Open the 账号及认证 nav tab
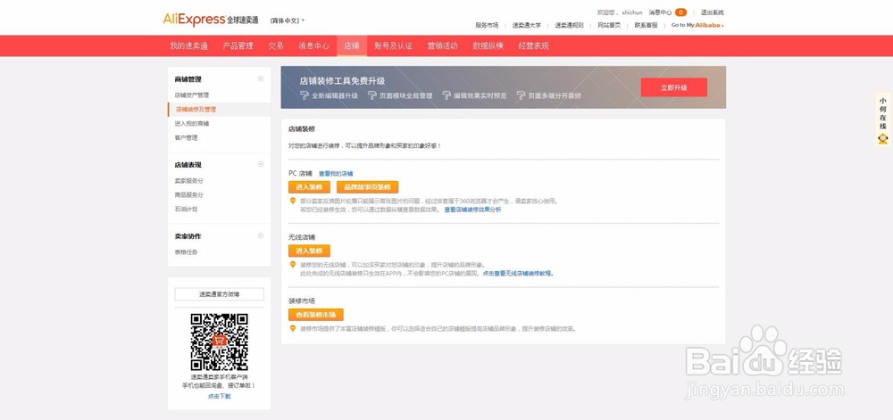Viewport: 893px width, 420px height. 393,46
